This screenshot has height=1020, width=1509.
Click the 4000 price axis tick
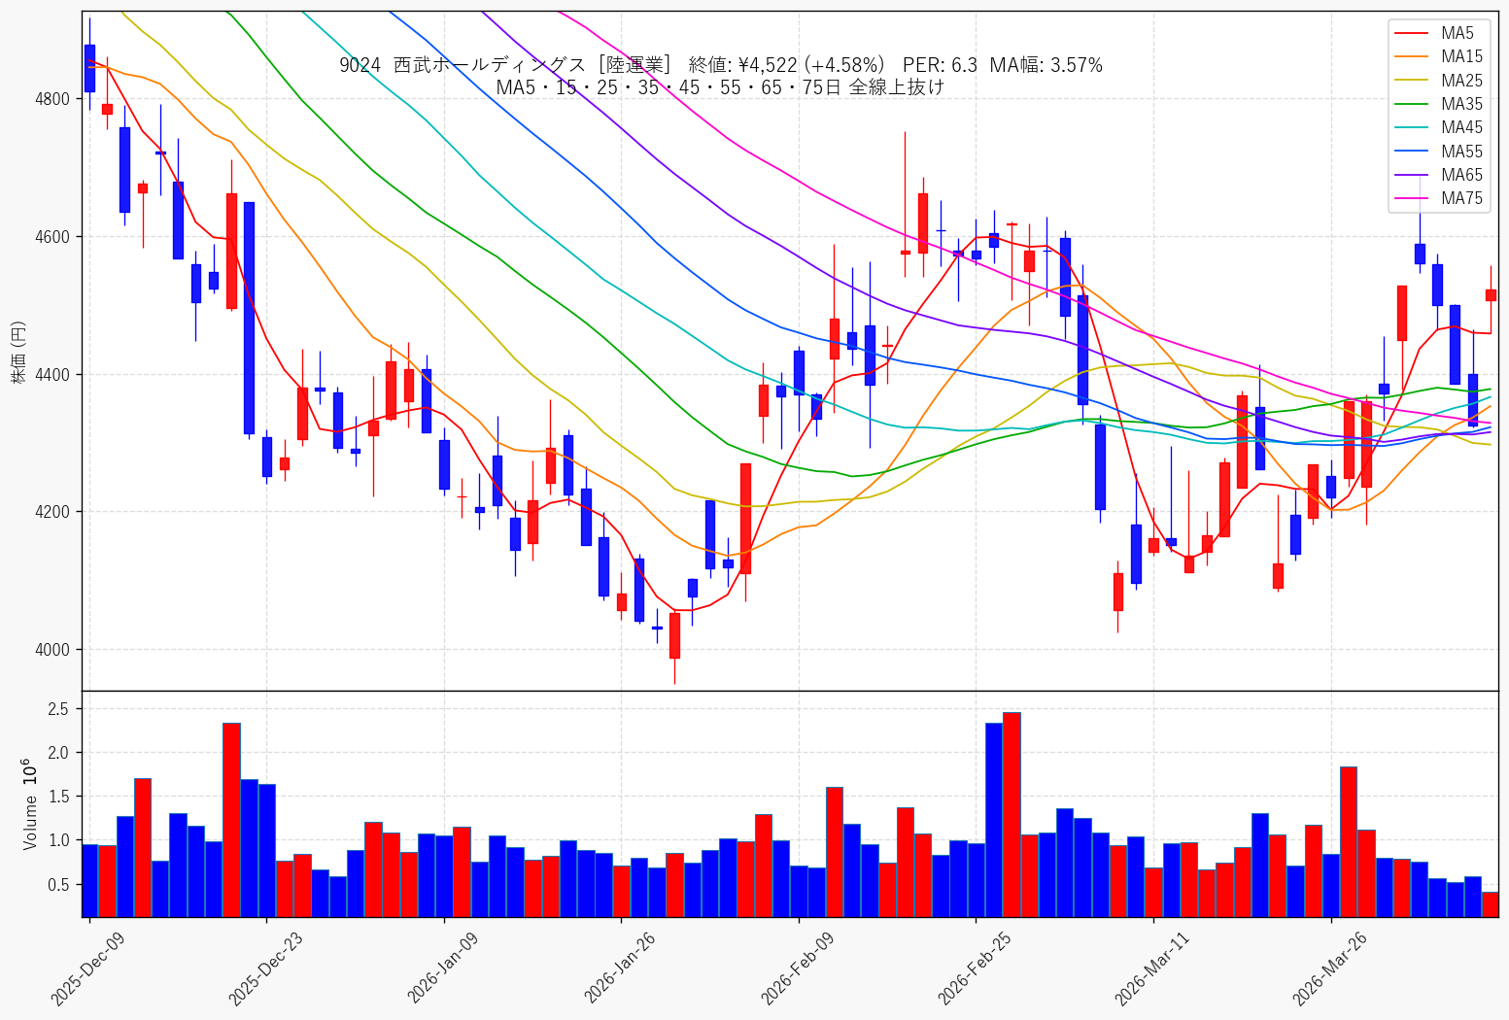[x=51, y=650]
